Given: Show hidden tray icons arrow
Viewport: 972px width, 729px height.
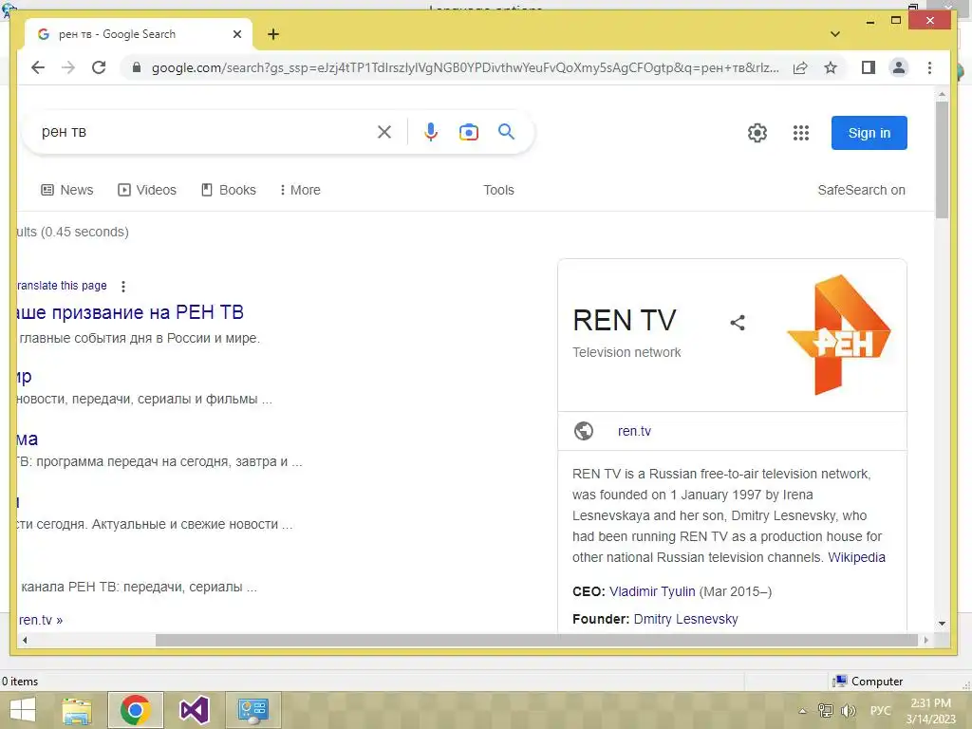Looking at the screenshot, I should (x=802, y=711).
